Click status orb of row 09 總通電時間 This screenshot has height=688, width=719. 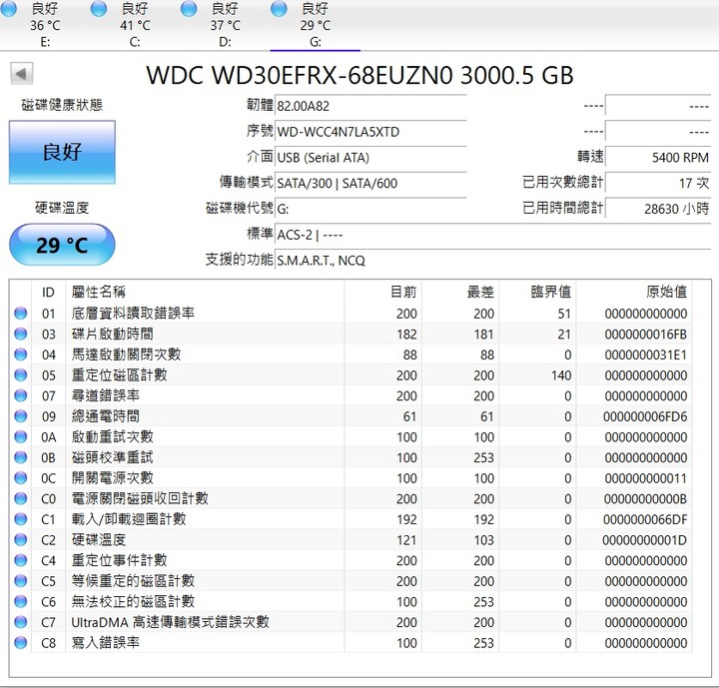point(21,416)
